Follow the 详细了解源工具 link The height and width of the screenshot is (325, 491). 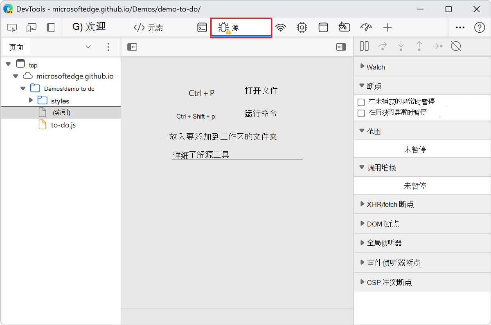(201, 155)
